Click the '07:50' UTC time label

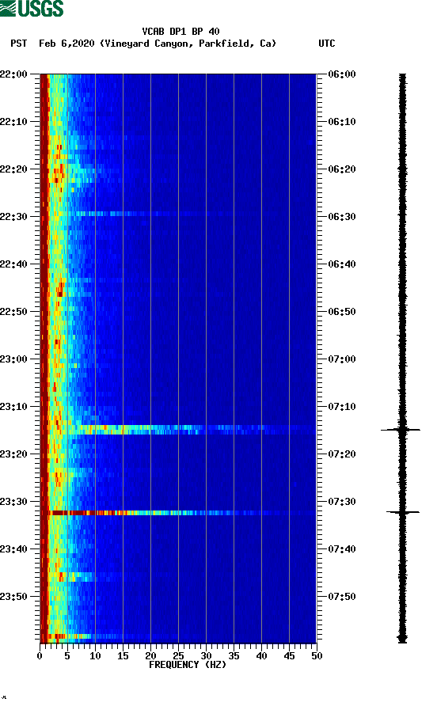(342, 597)
